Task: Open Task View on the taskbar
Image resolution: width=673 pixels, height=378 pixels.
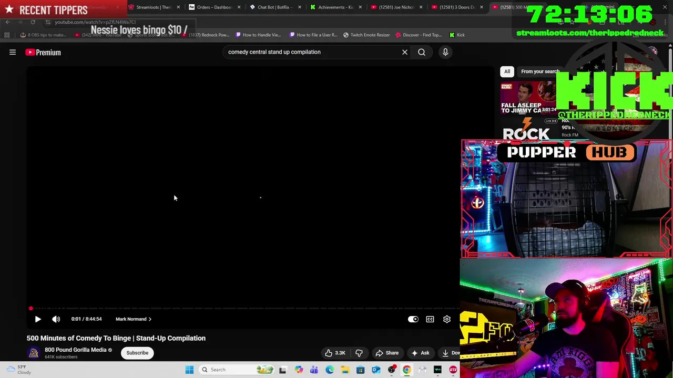Action: pos(282,370)
